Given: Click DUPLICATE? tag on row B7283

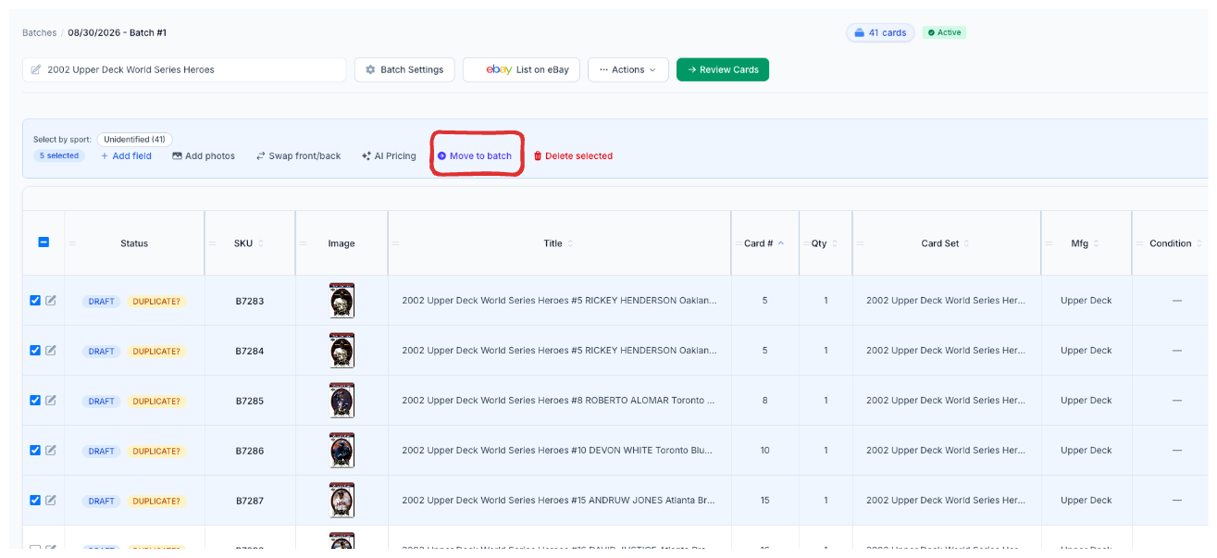Looking at the screenshot, I should pyautogui.click(x=156, y=302).
